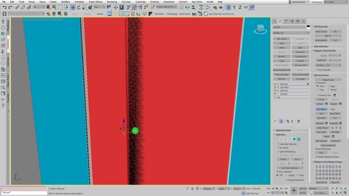
Task: Open Configure Modifier Sets icon
Action: pyautogui.click(x=299, y=121)
